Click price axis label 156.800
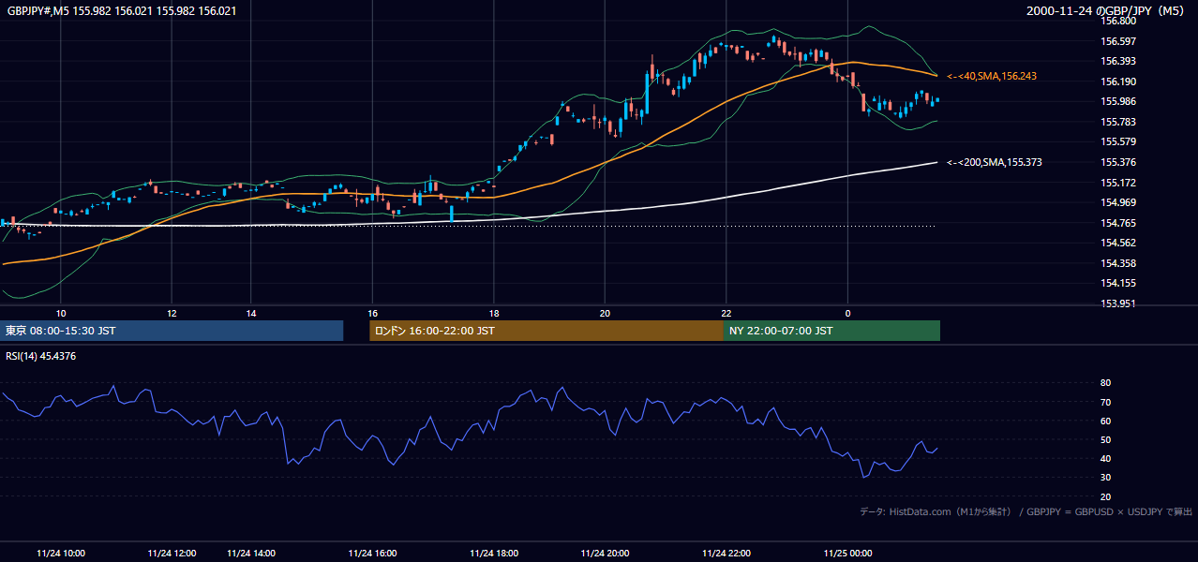Screen dimensions: 1198x562 click(1118, 21)
